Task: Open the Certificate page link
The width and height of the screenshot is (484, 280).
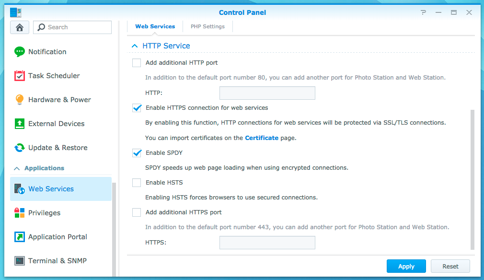Action: tap(262, 138)
